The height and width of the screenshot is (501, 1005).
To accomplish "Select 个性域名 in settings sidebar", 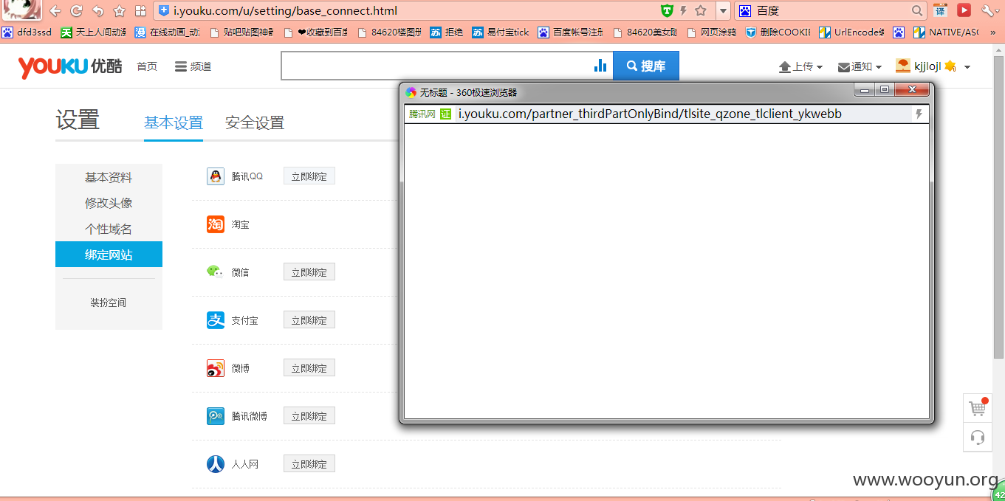I will click(x=109, y=229).
